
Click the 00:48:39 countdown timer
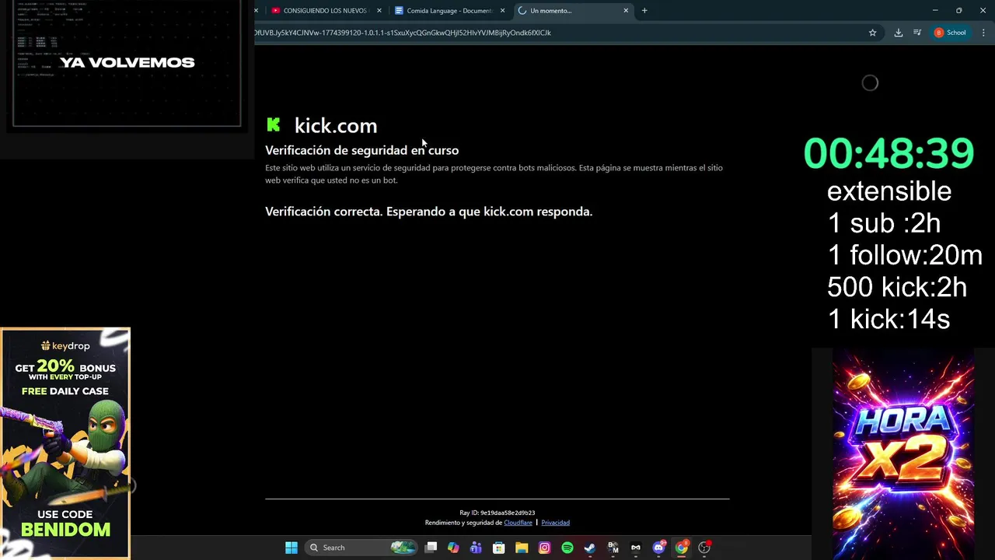pos(889,153)
